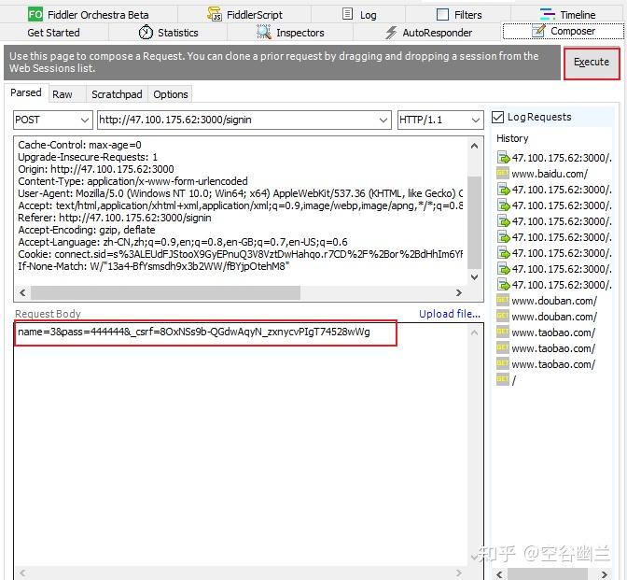Viewport: 627px width, 580px height.
Task: Click the first taobao.com GET icon
Action: [503, 332]
